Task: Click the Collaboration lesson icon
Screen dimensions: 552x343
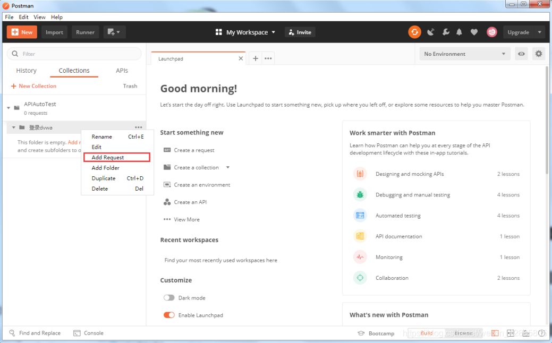Action: click(x=360, y=278)
